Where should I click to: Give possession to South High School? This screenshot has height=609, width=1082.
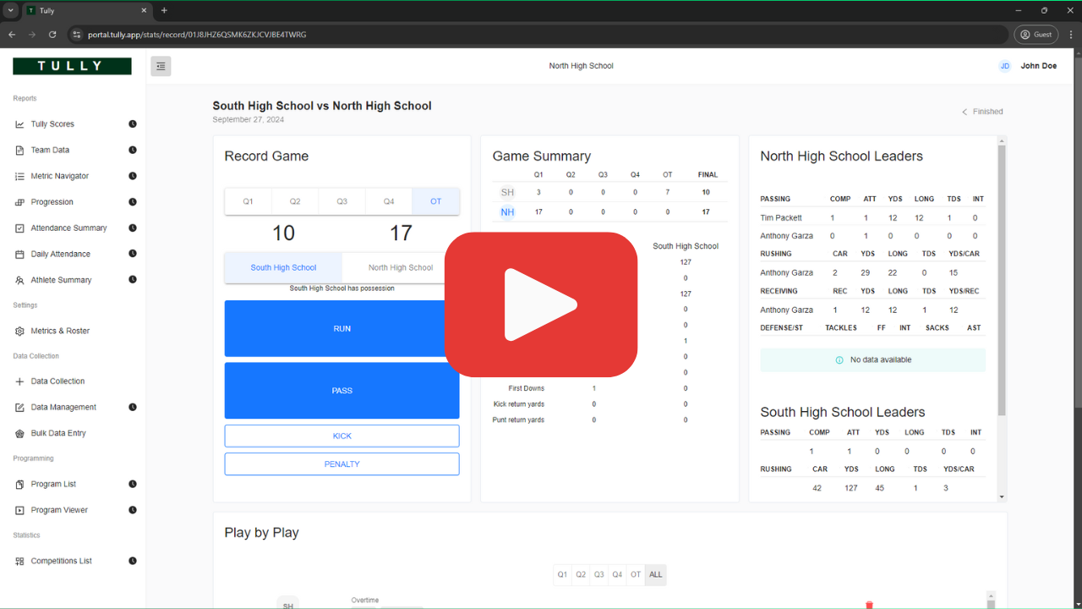283,267
